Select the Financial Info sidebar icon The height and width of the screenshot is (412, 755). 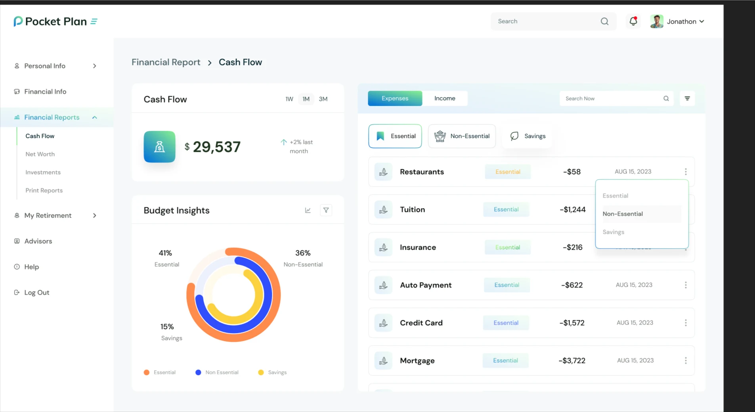coord(17,91)
